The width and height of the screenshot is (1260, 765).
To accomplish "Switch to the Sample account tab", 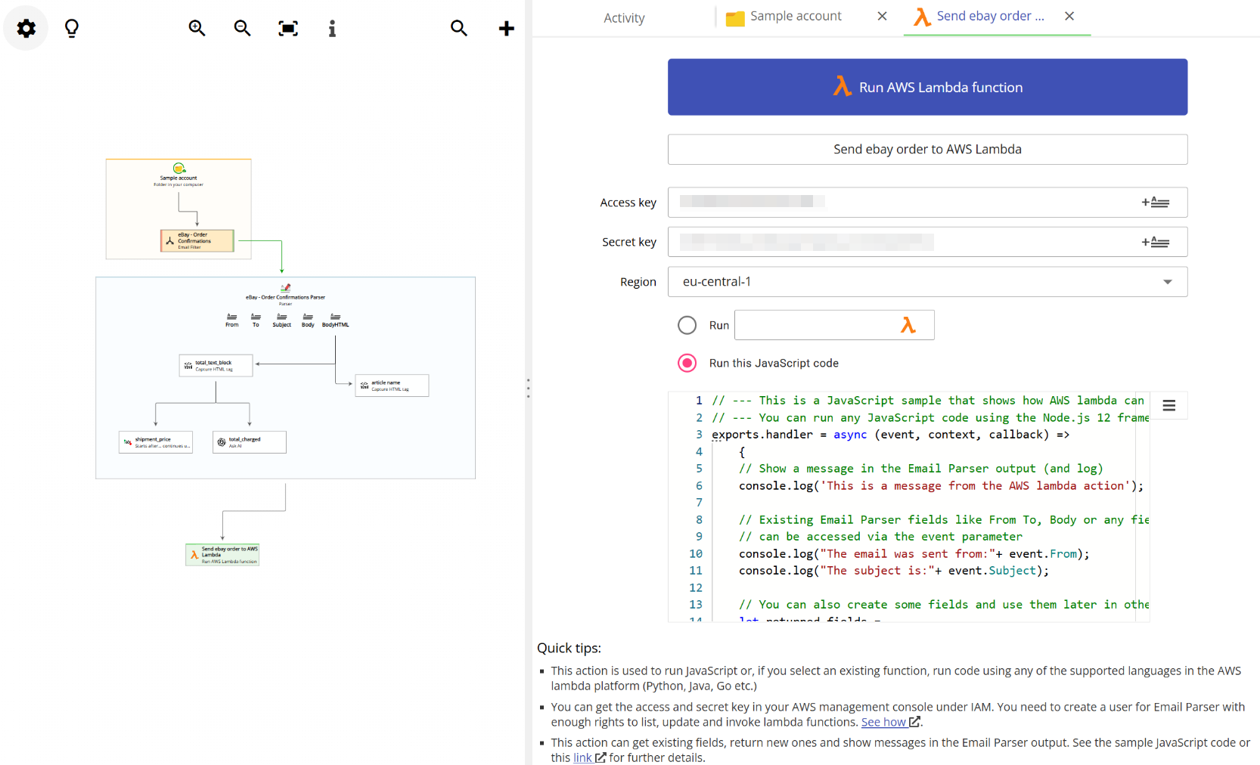I will click(795, 15).
